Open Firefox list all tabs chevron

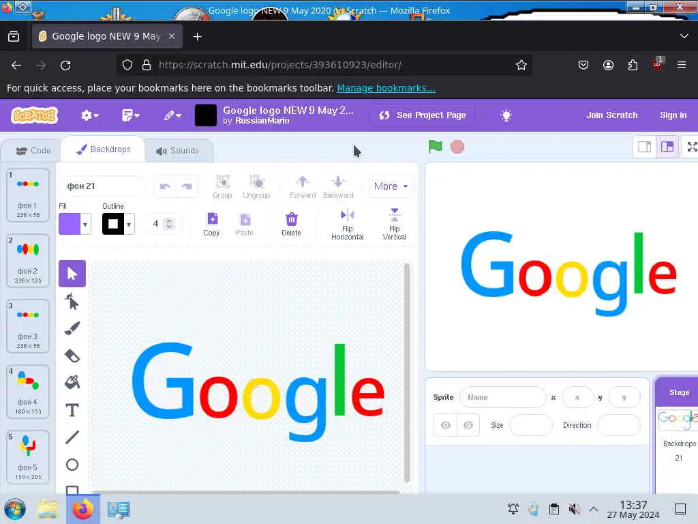(684, 37)
